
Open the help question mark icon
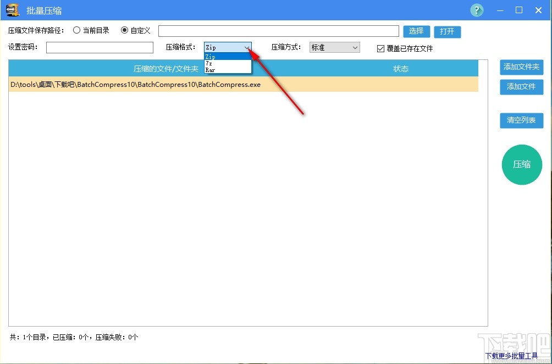pyautogui.click(x=477, y=10)
